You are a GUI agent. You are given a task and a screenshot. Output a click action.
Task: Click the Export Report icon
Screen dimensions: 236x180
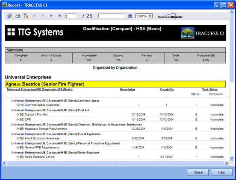(9, 16)
